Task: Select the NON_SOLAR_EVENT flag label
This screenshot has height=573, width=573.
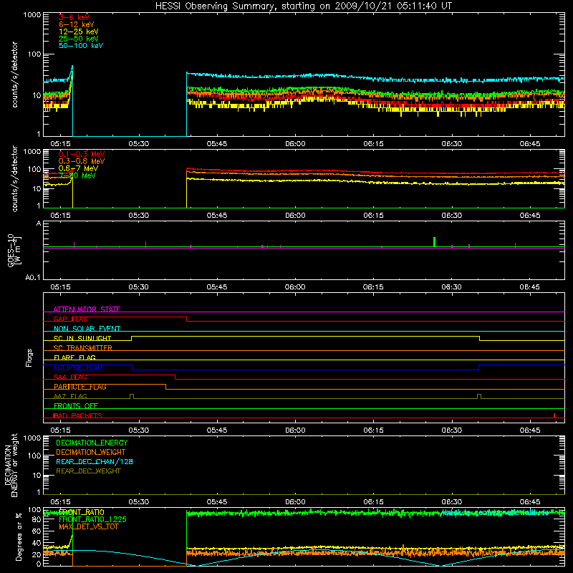Action: (87, 329)
